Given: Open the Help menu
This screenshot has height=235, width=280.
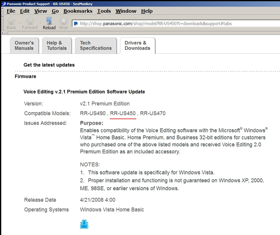Looking at the screenshot, I should pos(147,11).
